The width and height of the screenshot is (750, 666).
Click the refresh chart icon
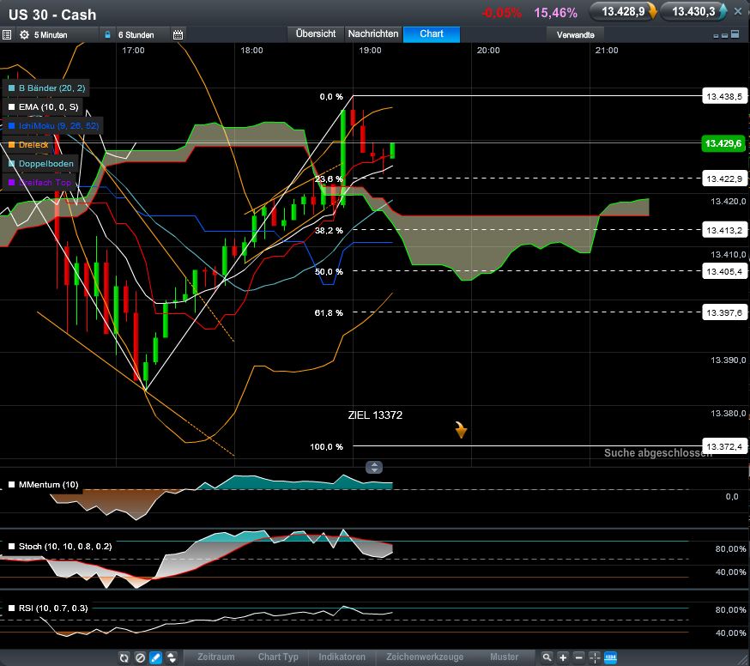pos(124,657)
